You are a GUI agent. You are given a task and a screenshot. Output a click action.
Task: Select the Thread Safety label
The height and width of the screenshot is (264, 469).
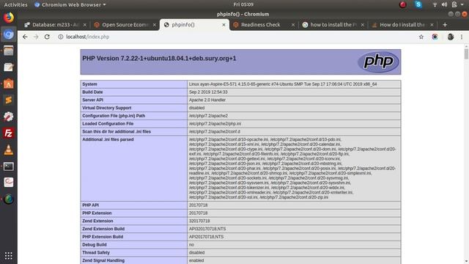[96, 252]
